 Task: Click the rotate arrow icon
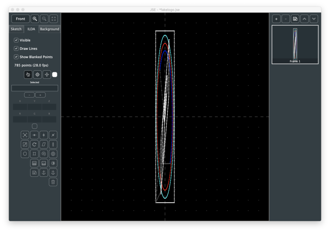(x=34, y=144)
